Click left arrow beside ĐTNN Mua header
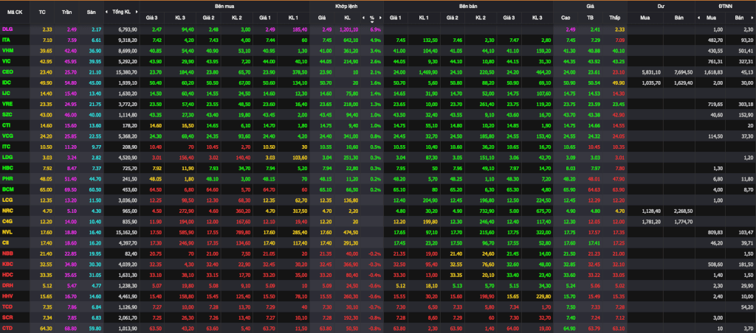This screenshot has width=756, height=333. pos(698,18)
